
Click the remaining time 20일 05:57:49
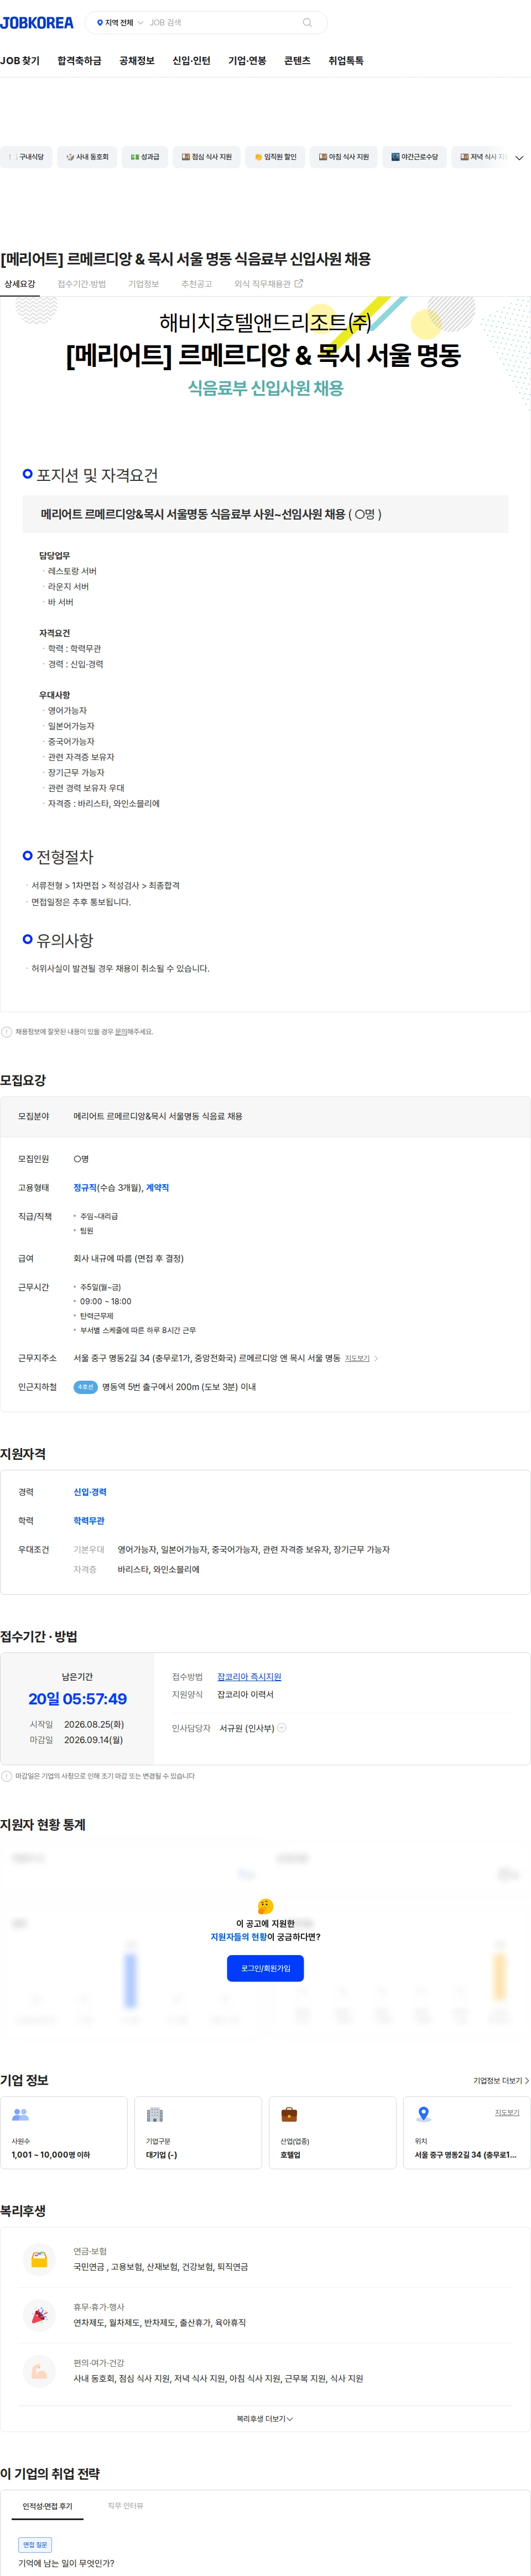coord(77,1699)
